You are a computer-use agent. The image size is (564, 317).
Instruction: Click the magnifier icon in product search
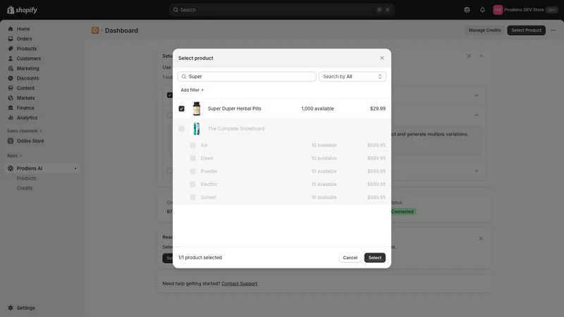pos(184,77)
